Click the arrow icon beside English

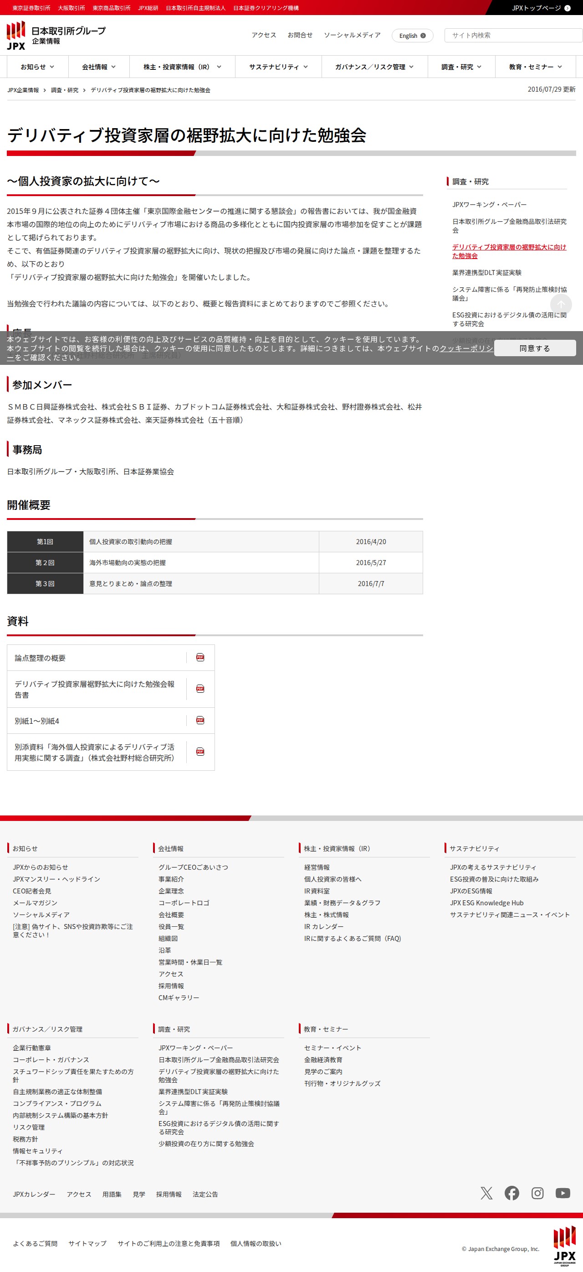click(x=423, y=36)
